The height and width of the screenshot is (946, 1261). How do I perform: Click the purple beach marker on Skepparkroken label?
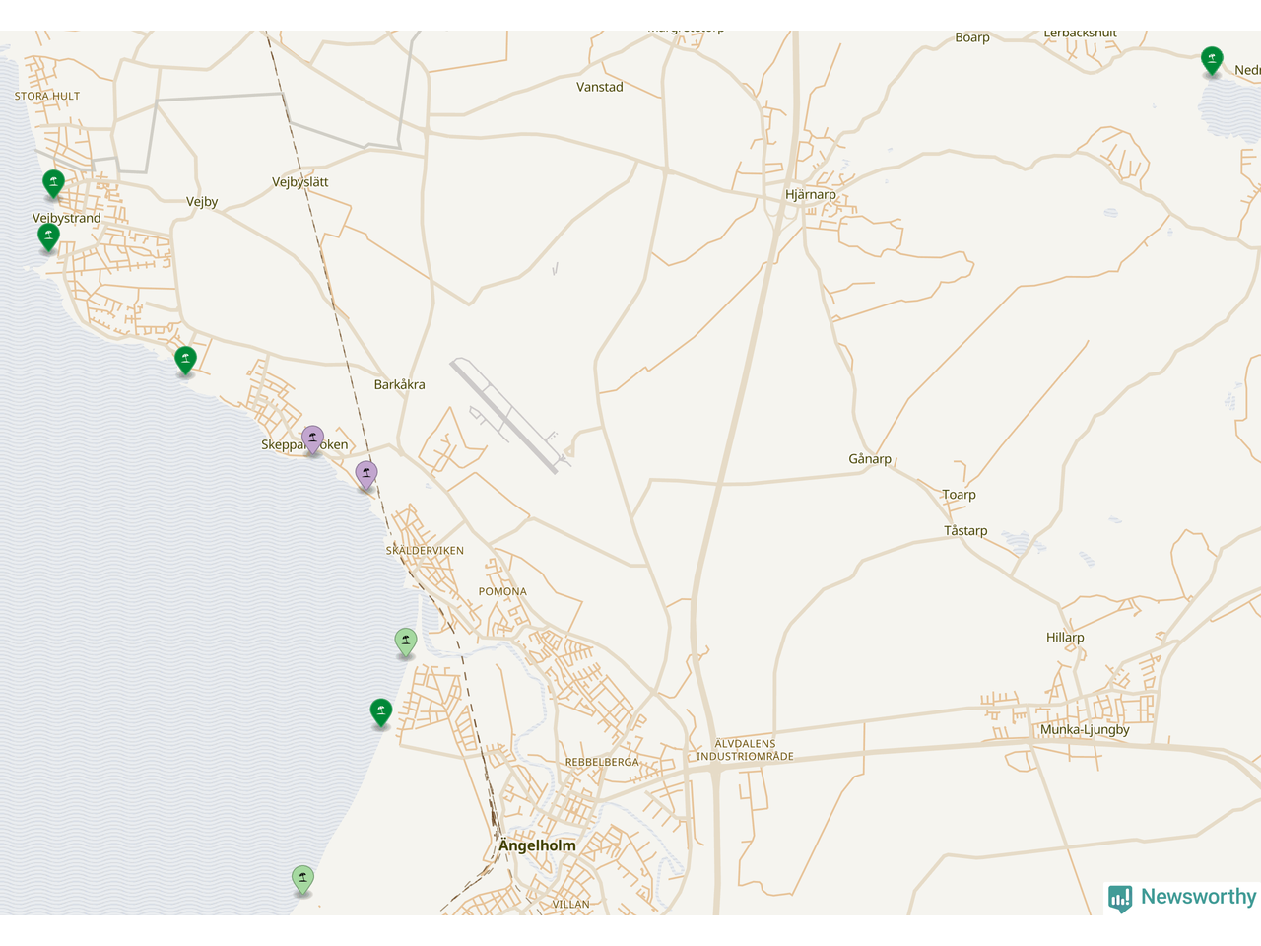[312, 439]
